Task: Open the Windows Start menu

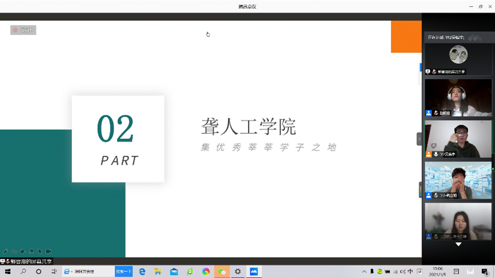Action: pos(7,271)
